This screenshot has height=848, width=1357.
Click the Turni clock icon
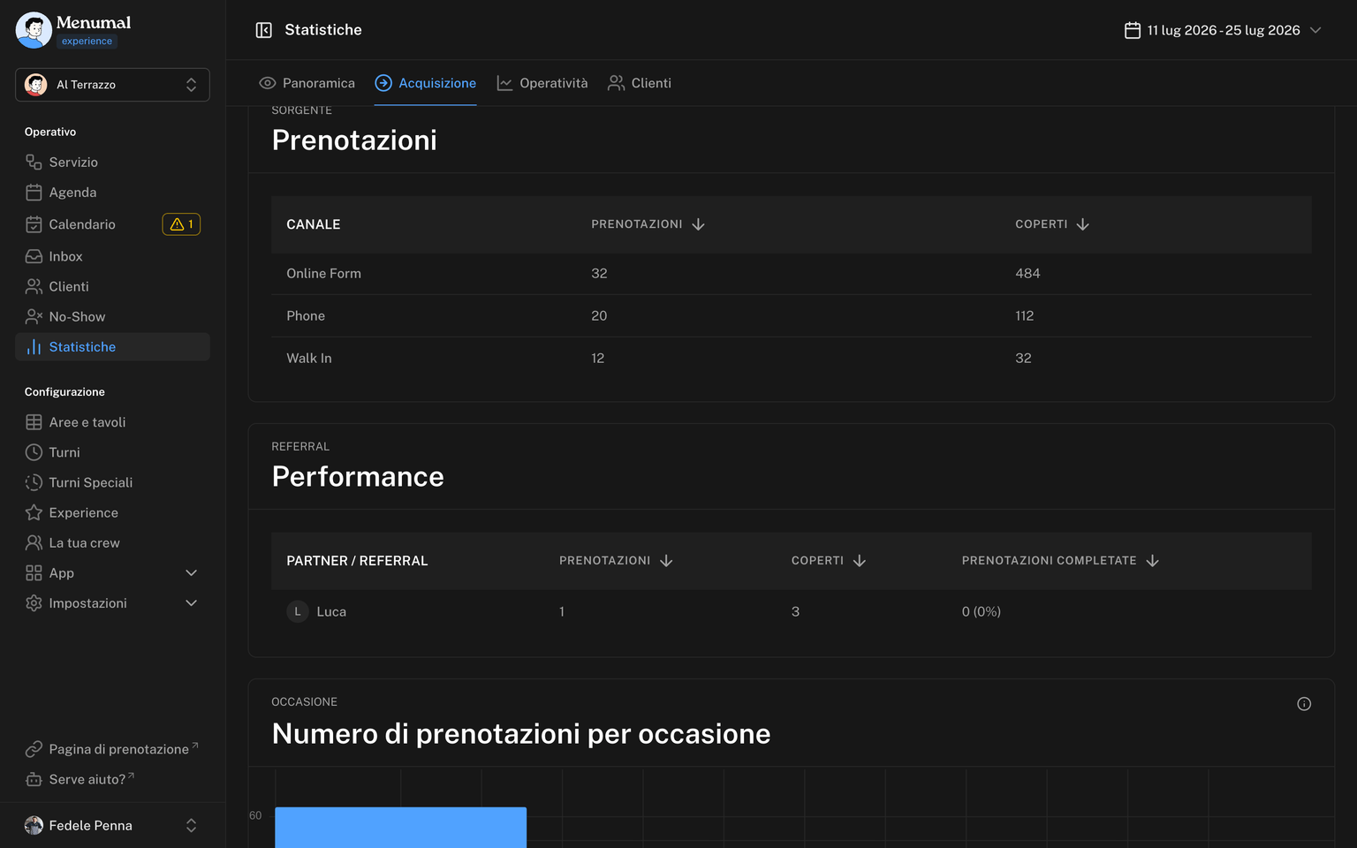[x=34, y=452]
